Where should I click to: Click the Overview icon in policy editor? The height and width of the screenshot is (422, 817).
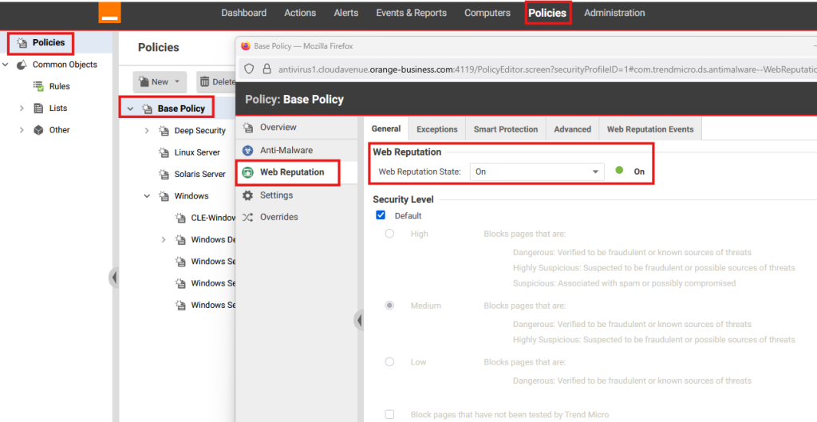pos(247,128)
